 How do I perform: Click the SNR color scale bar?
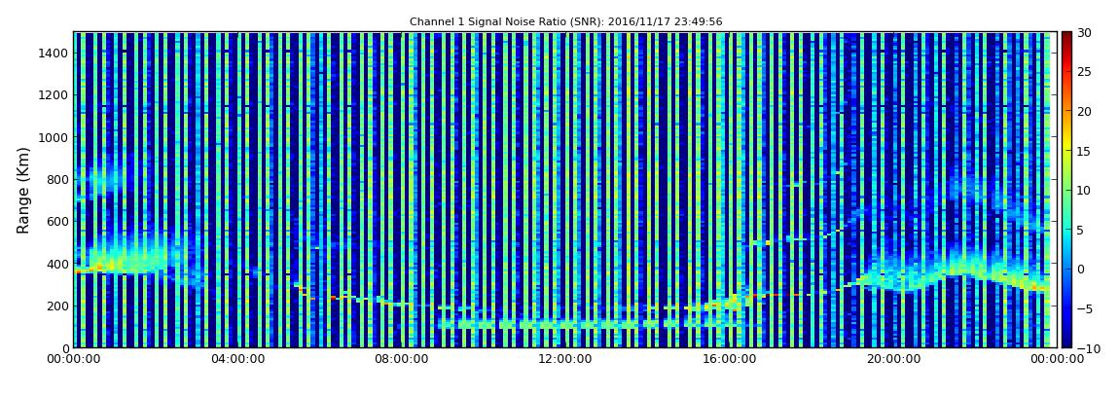tap(1066, 190)
